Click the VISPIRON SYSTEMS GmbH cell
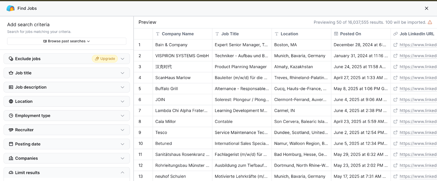This screenshot has height=181, width=437. (182, 56)
